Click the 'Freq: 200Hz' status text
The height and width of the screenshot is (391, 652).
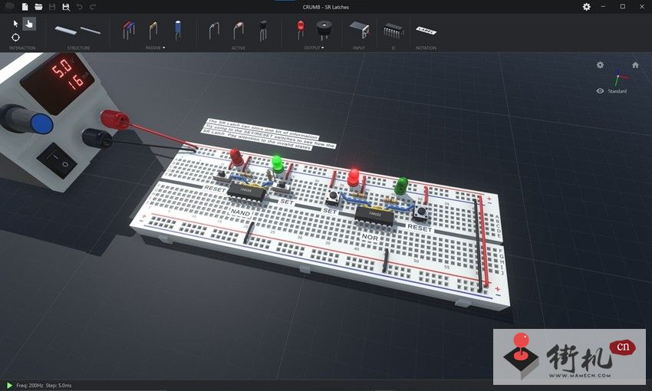(x=29, y=385)
